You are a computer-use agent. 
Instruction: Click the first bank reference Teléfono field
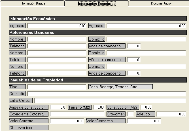[57, 46]
